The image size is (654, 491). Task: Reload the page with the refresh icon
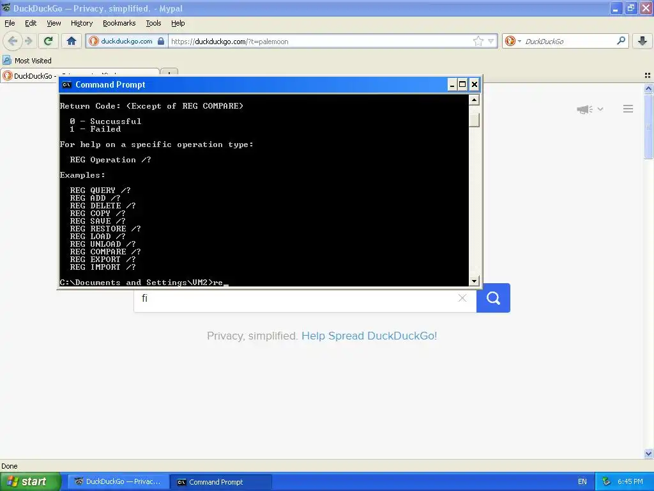tap(49, 41)
